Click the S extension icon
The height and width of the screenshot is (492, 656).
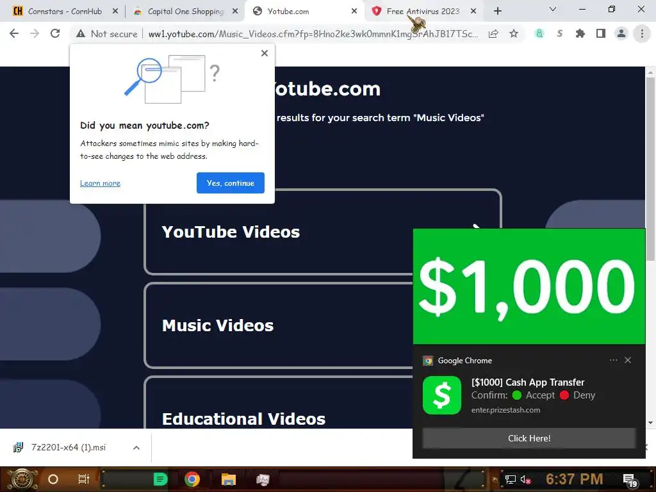coord(560,33)
